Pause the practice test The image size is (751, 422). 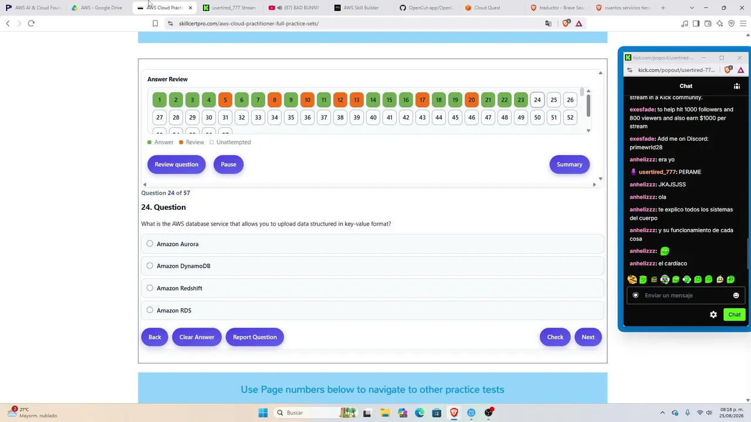pos(228,165)
